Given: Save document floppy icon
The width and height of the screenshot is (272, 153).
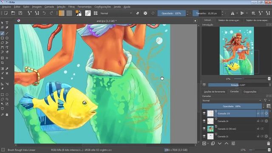Looking at the screenshot, I should 20,13.
